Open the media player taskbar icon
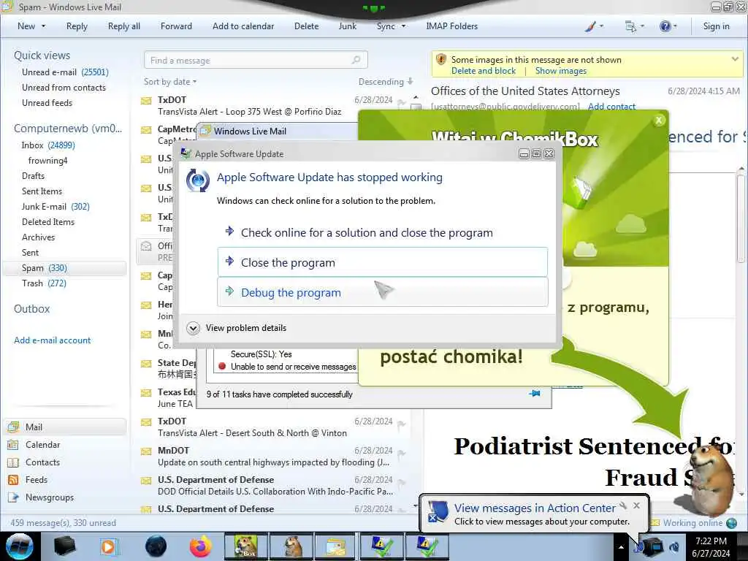This screenshot has height=561, width=748. (x=110, y=546)
